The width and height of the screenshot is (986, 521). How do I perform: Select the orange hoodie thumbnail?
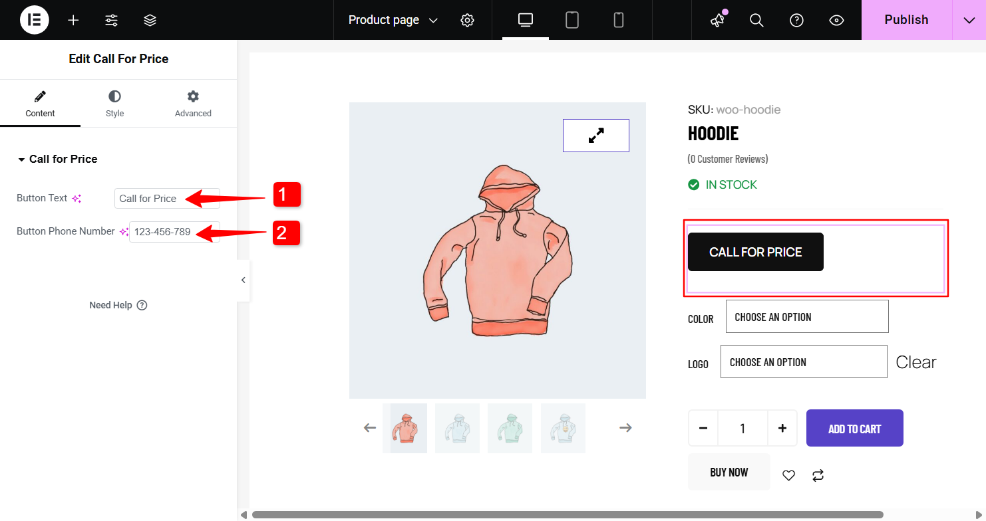coord(405,428)
